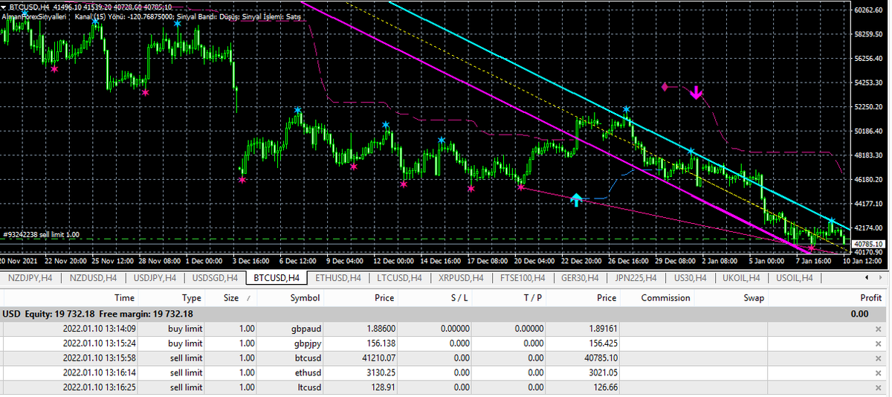The height and width of the screenshot is (397, 892).
Task: Click the current price 3021.05
Action: [x=601, y=372]
